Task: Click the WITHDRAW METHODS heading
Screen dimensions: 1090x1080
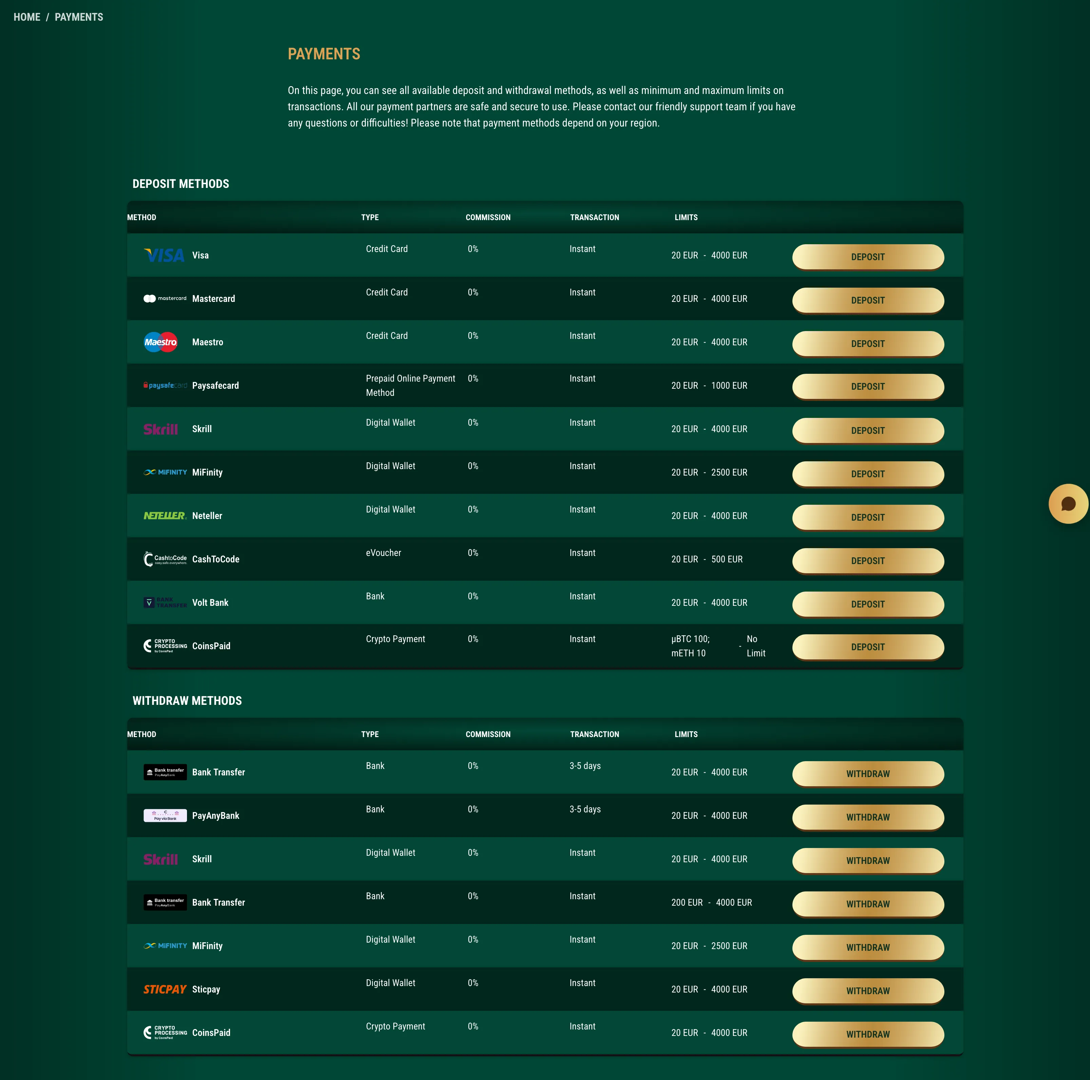Action: pos(187,700)
